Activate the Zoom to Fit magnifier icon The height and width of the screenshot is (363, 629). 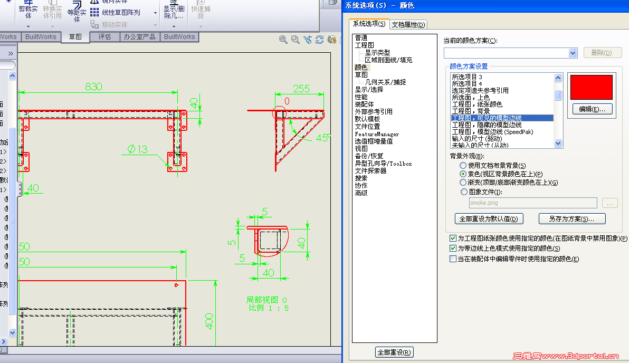pyautogui.click(x=283, y=40)
